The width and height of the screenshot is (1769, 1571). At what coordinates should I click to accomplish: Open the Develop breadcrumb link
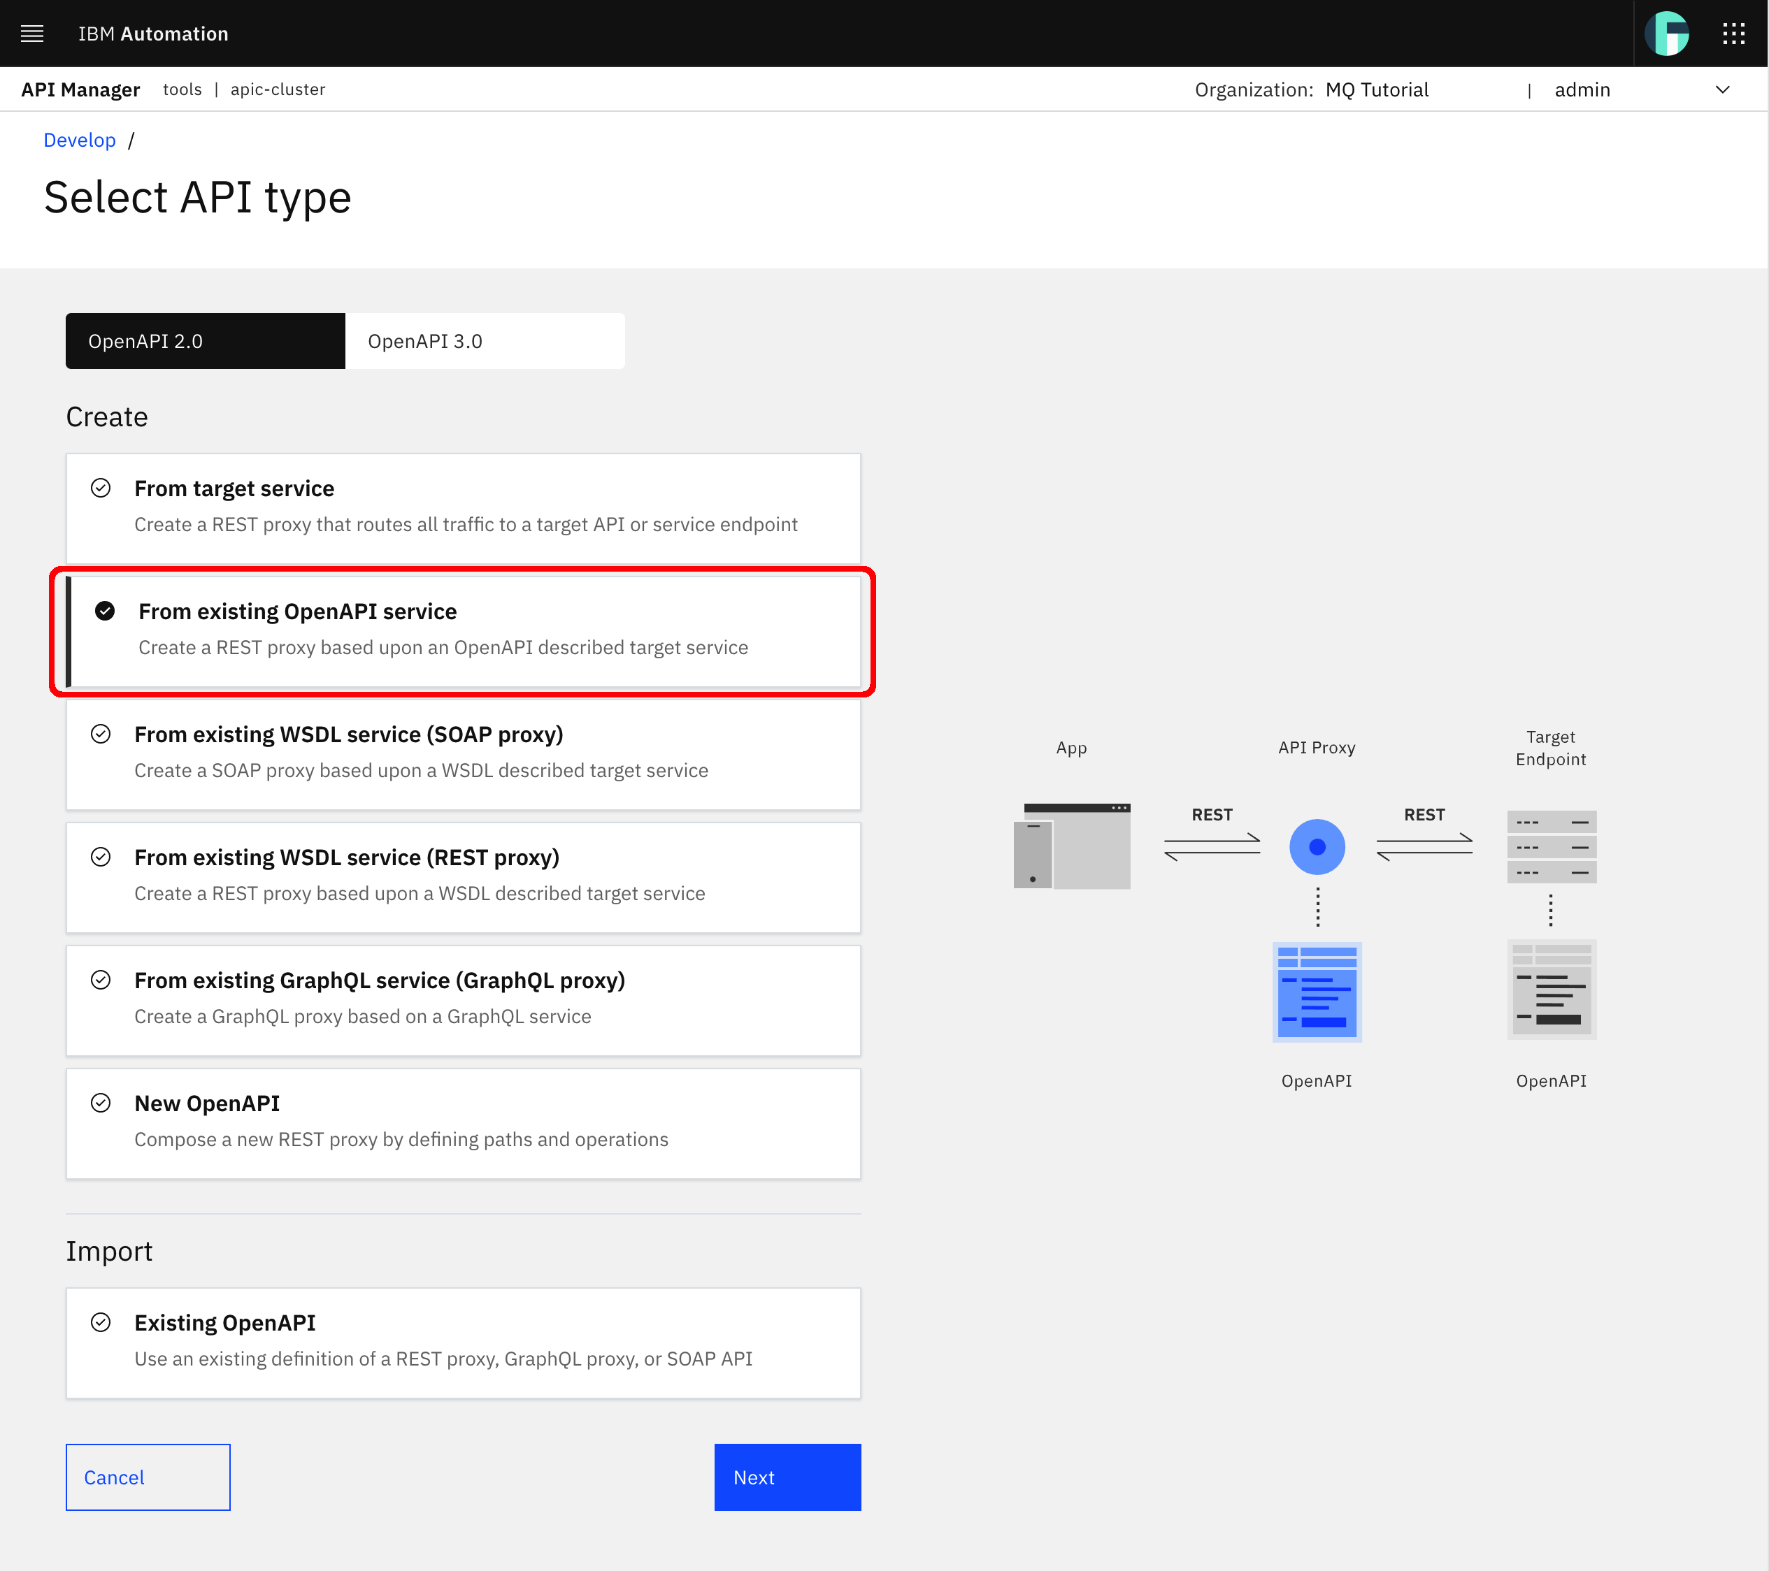click(80, 139)
